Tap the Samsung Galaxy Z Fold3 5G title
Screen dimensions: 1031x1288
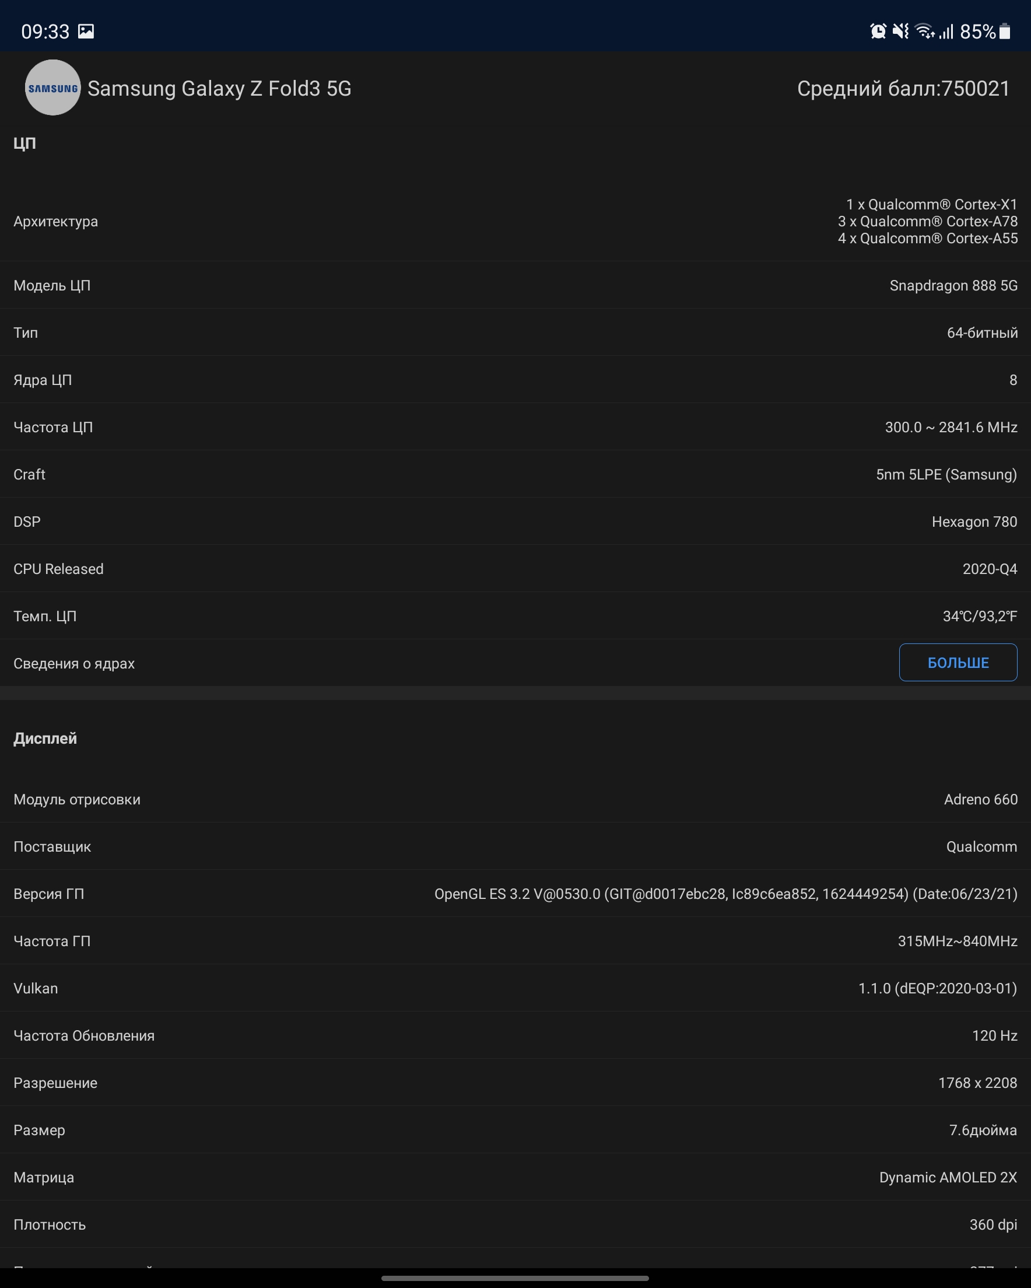219,89
